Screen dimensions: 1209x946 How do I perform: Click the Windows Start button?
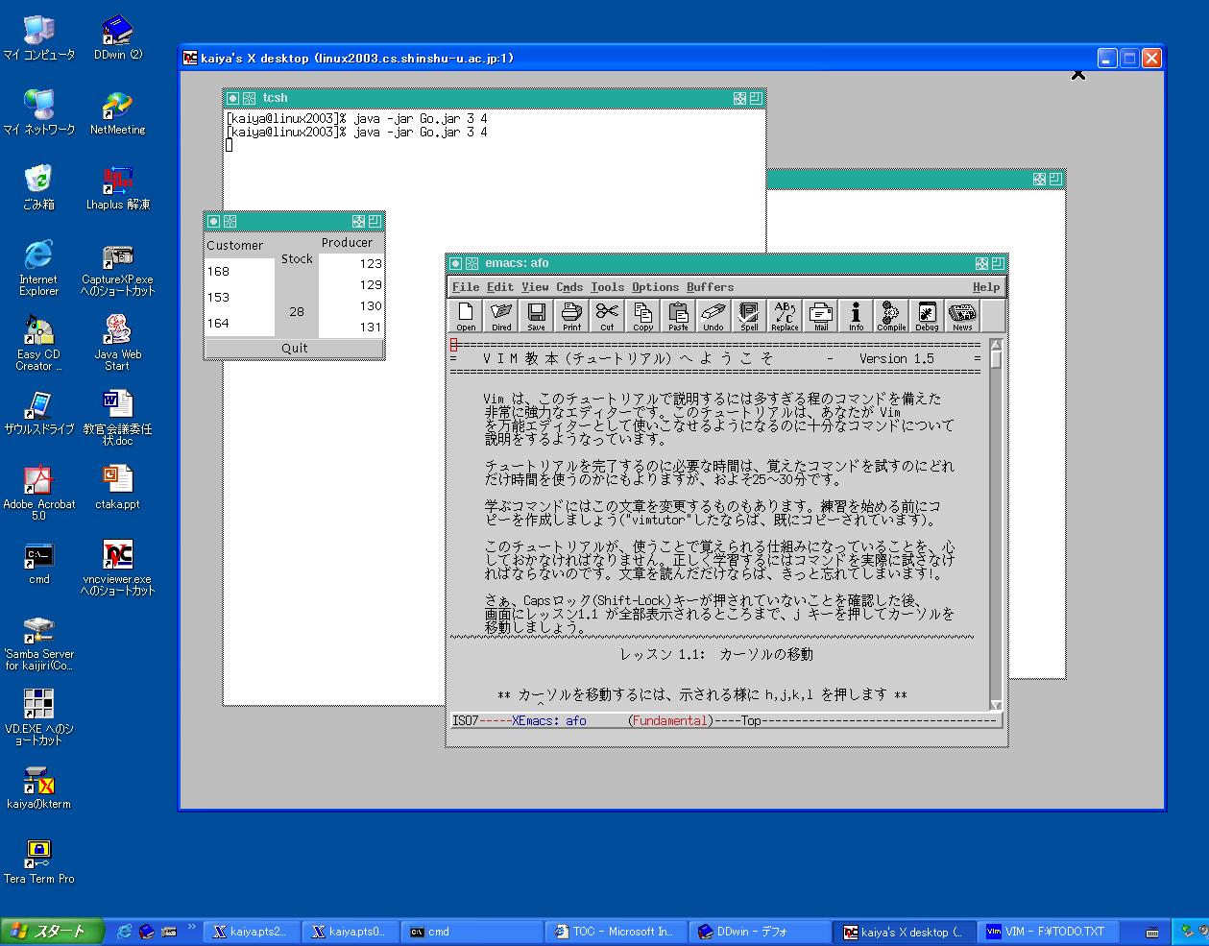click(x=52, y=931)
